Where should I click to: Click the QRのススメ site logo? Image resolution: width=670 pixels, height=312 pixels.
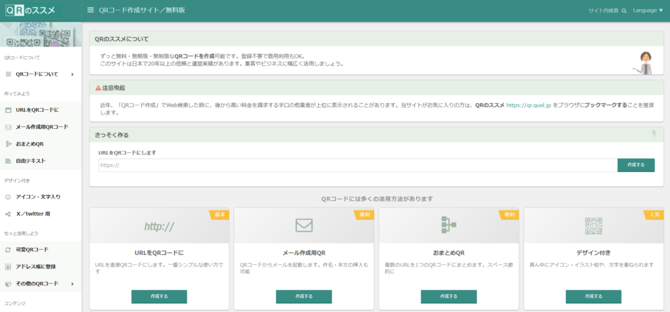pyautogui.click(x=30, y=10)
